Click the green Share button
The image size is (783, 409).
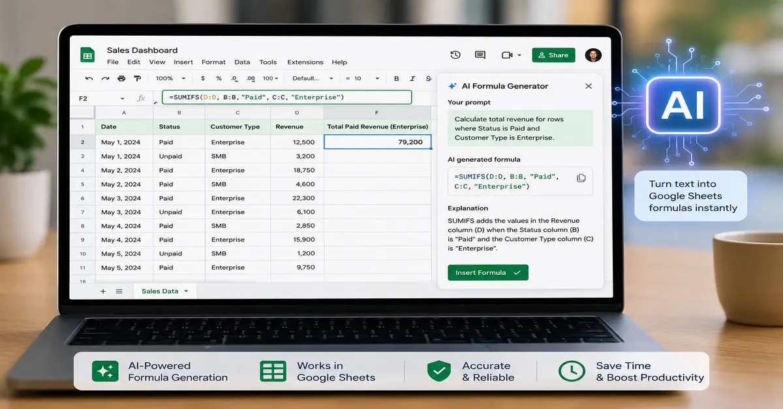[x=553, y=55]
